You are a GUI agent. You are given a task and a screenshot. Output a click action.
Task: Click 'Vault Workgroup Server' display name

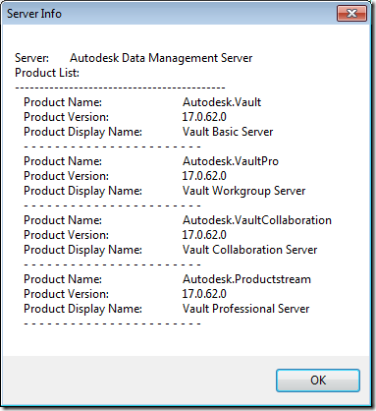coord(243,191)
